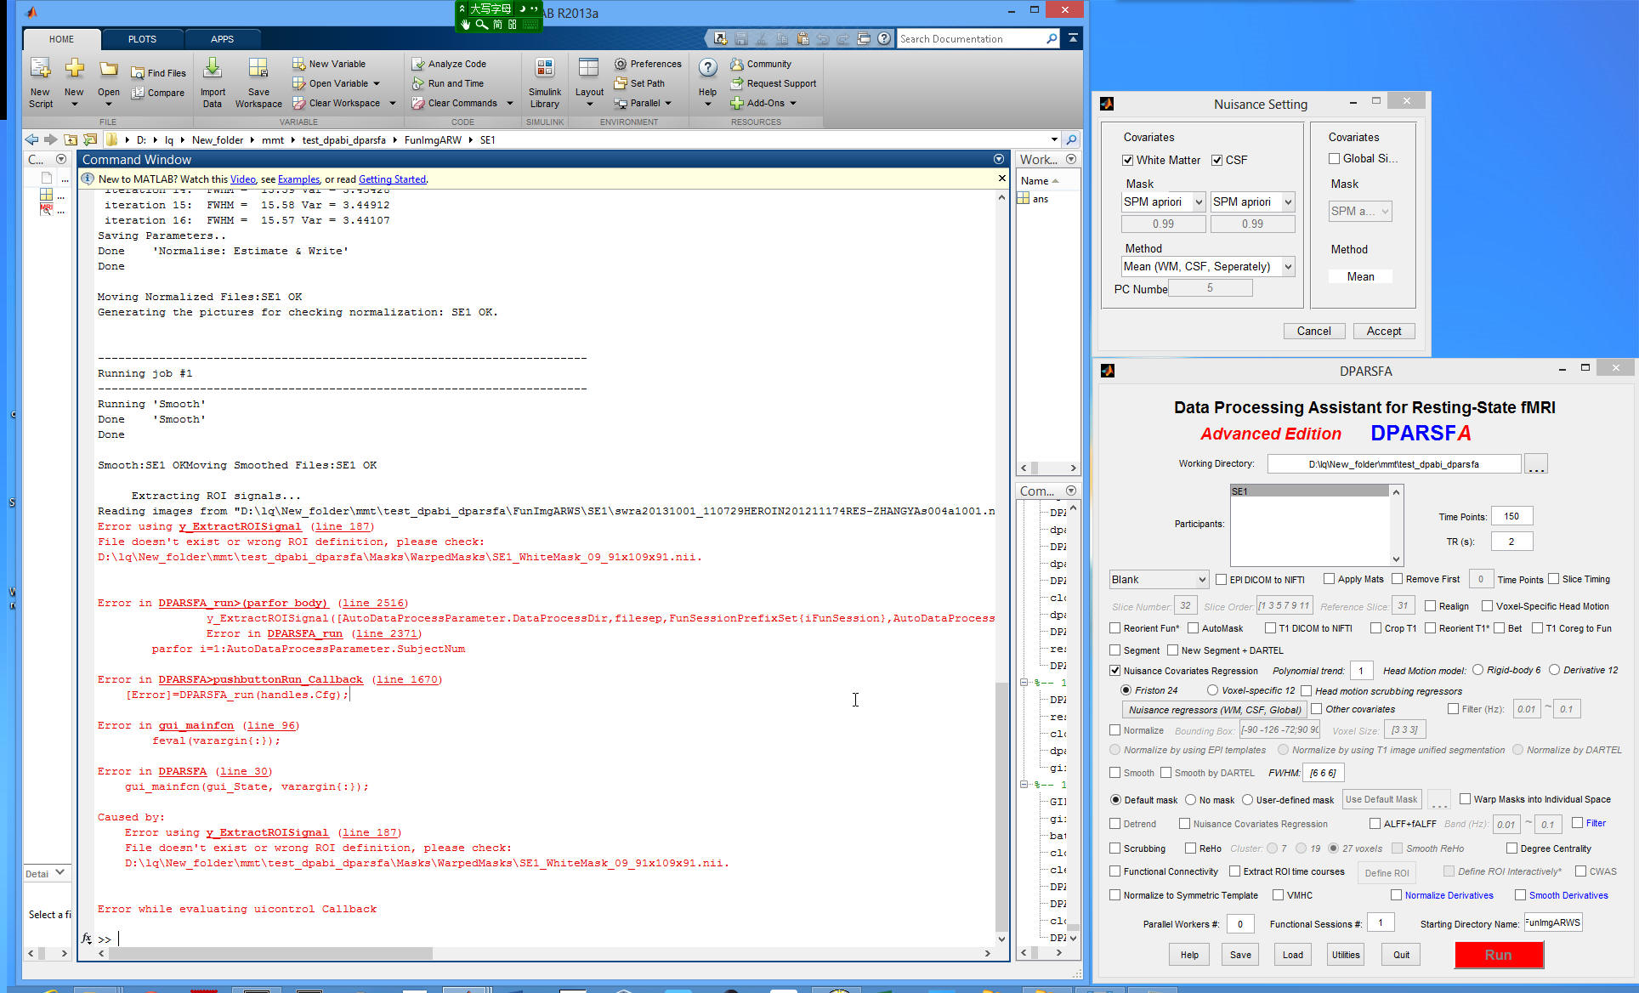Open the Simulink Library

tap(544, 69)
